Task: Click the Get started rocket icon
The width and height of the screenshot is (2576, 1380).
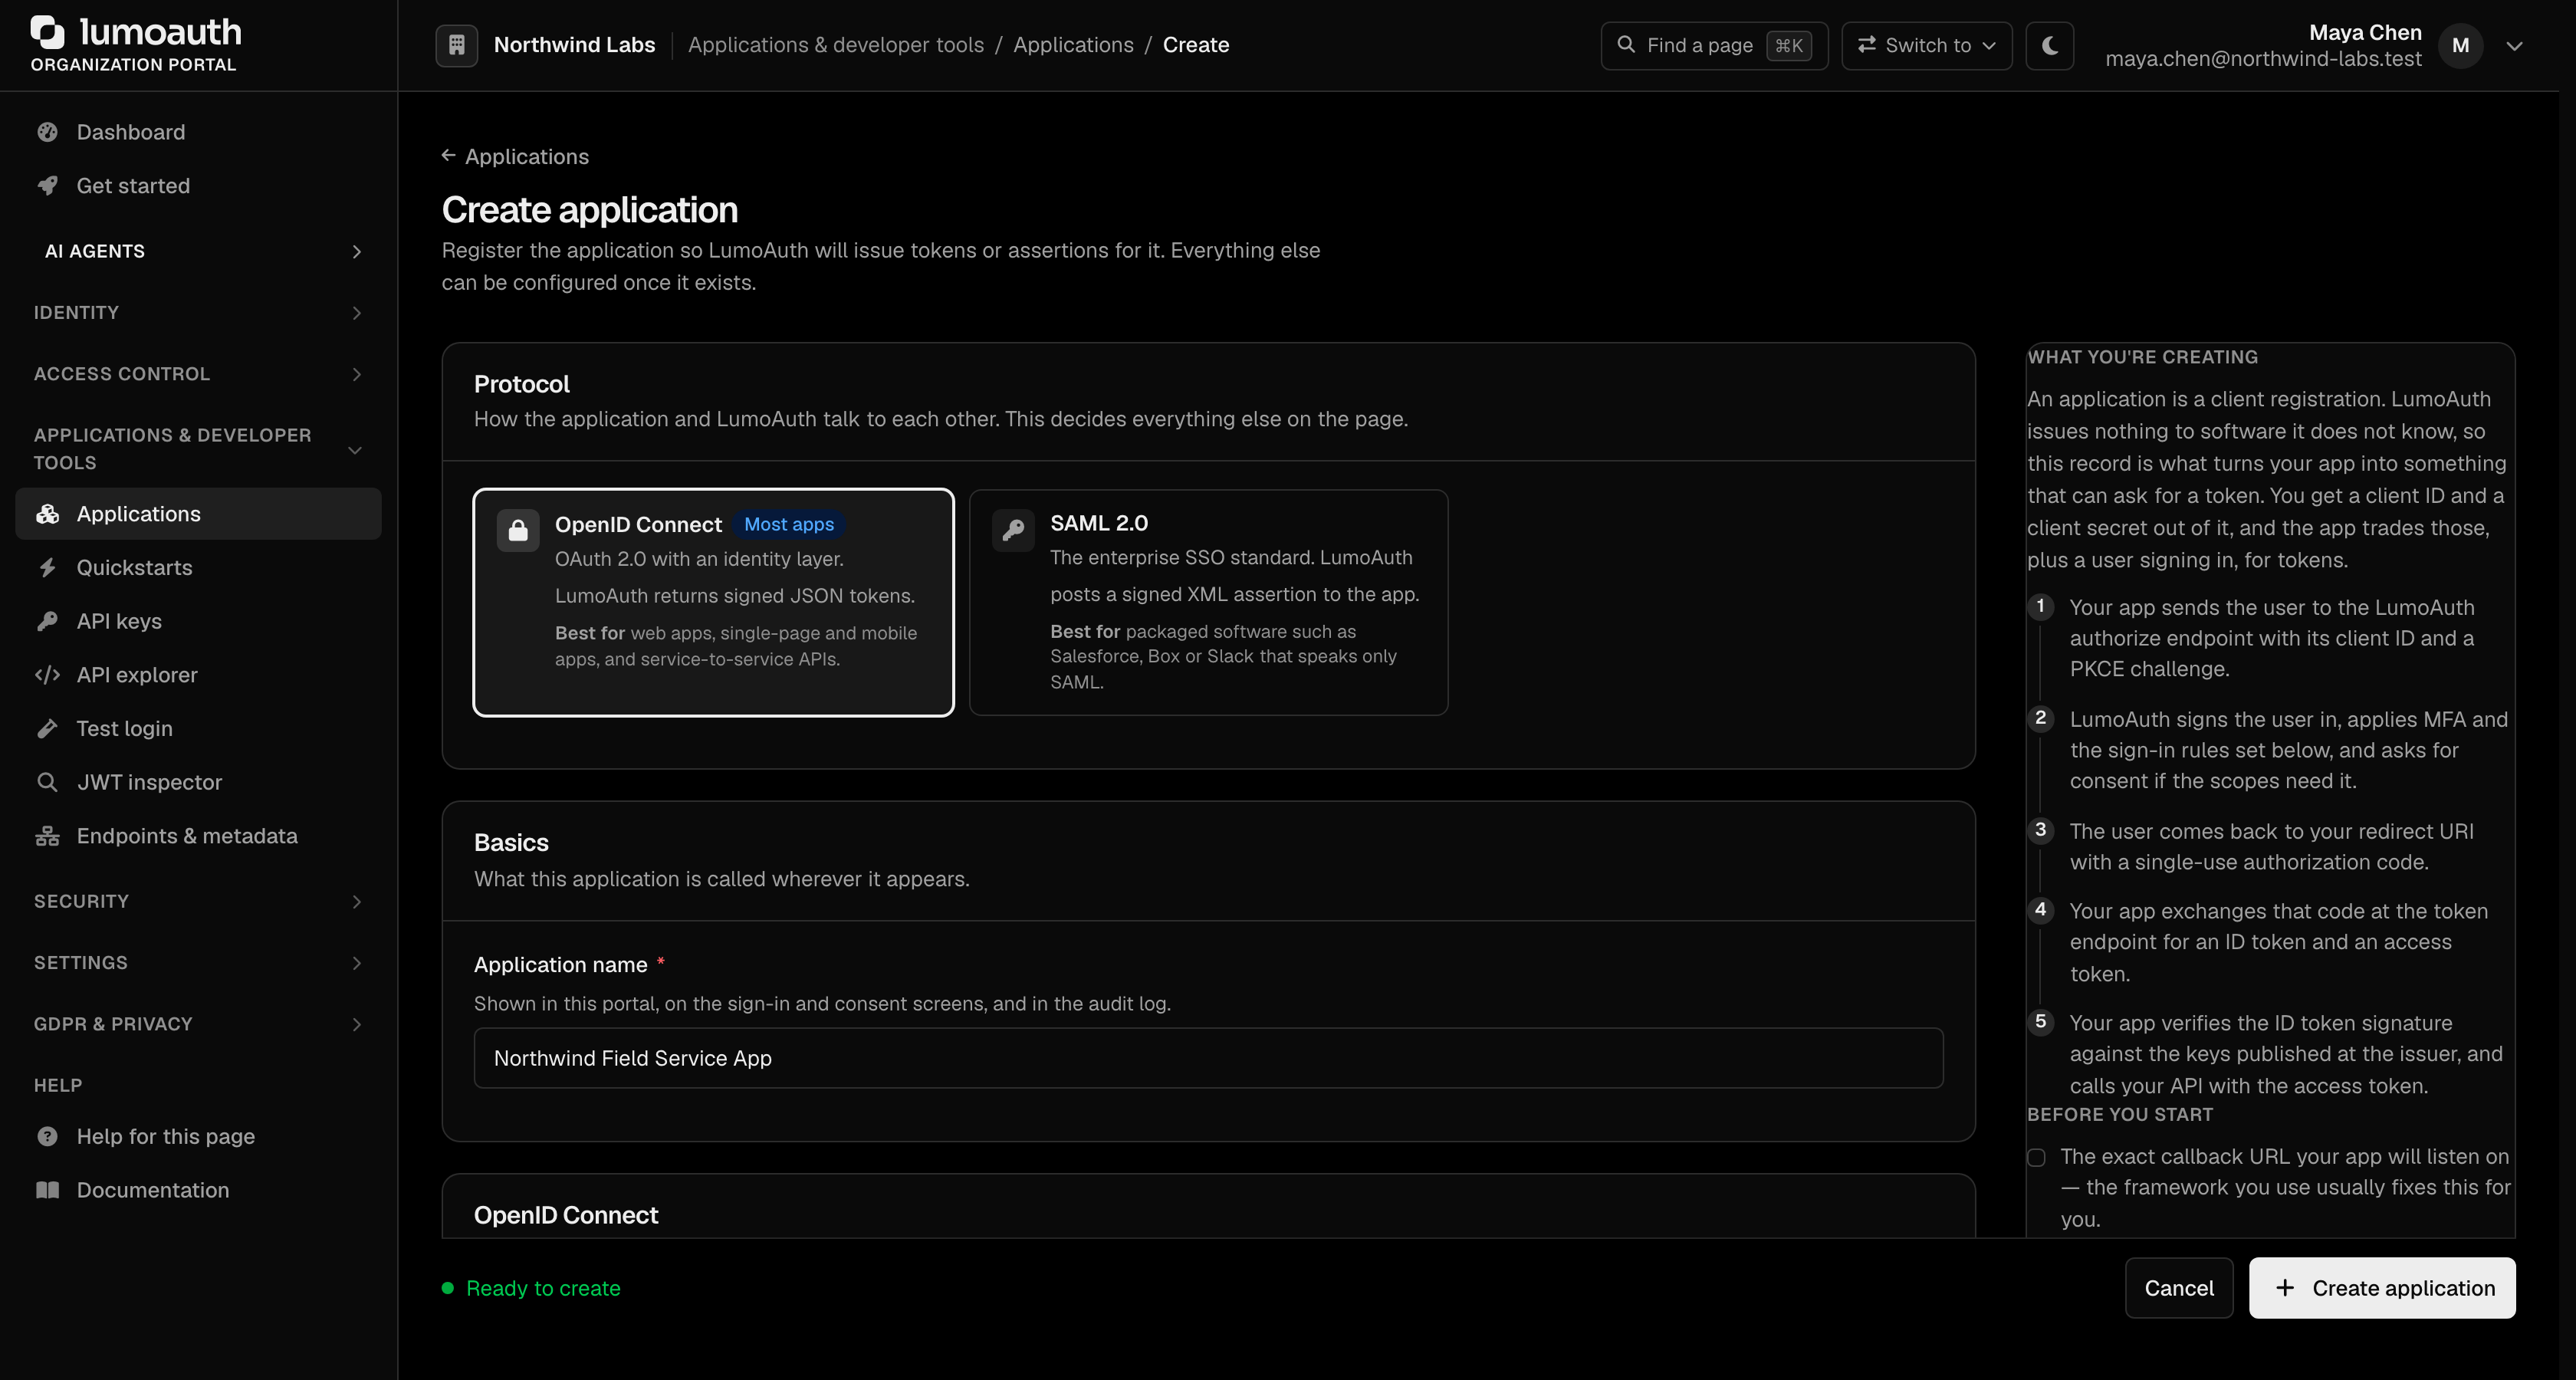Action: point(47,186)
